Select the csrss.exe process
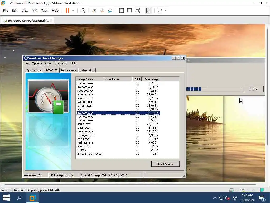 (x=118, y=139)
